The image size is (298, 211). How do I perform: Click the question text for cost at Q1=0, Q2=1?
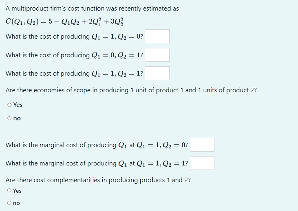74,55
